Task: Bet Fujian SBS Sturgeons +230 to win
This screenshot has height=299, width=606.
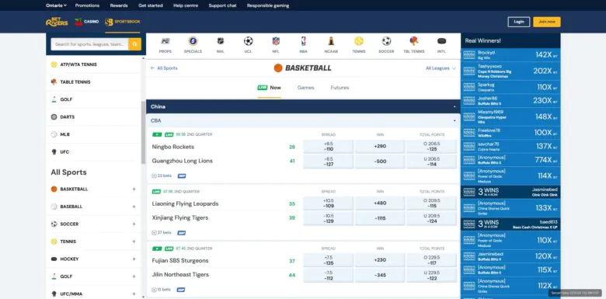Action: [380, 260]
